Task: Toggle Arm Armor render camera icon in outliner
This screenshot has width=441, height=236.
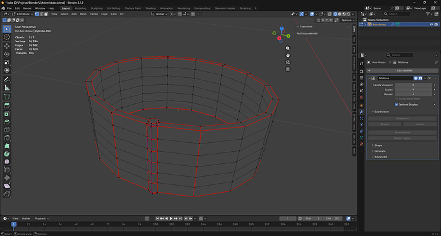Action: [x=436, y=24]
